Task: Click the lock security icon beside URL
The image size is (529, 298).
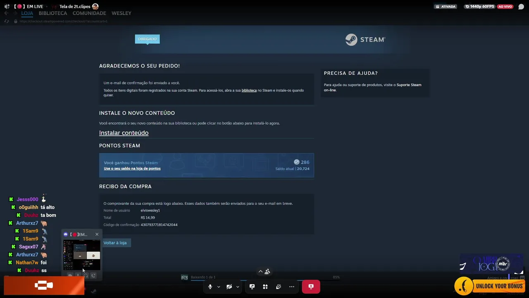Action: pos(16,21)
